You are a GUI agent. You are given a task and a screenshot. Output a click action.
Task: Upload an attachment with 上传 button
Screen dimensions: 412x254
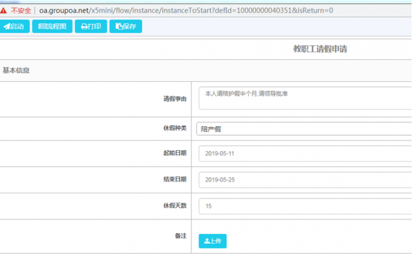coord(212,241)
